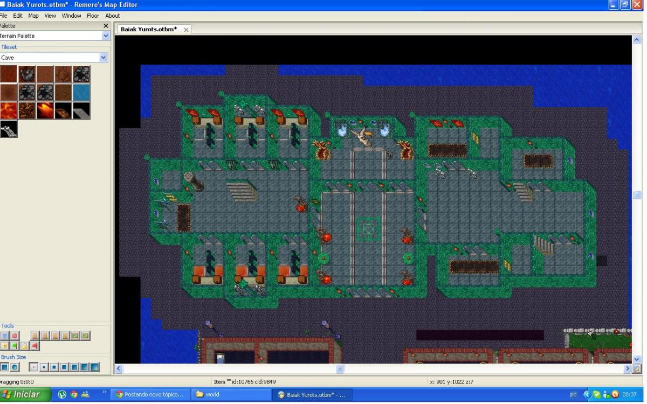Open the world folder taskbar button

point(231,394)
